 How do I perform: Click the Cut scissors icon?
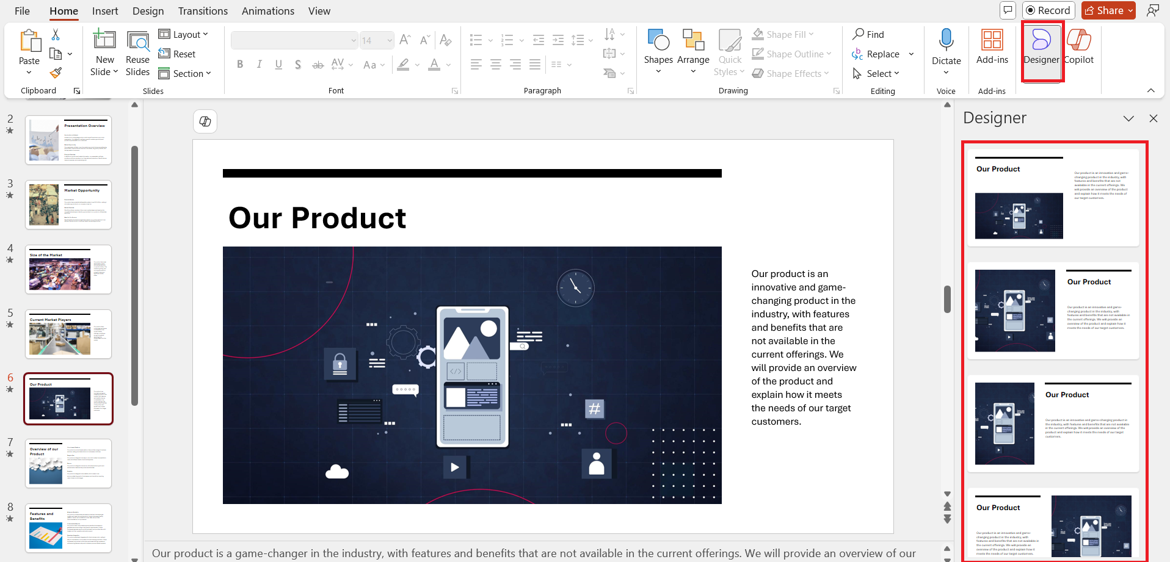pyautogui.click(x=56, y=35)
